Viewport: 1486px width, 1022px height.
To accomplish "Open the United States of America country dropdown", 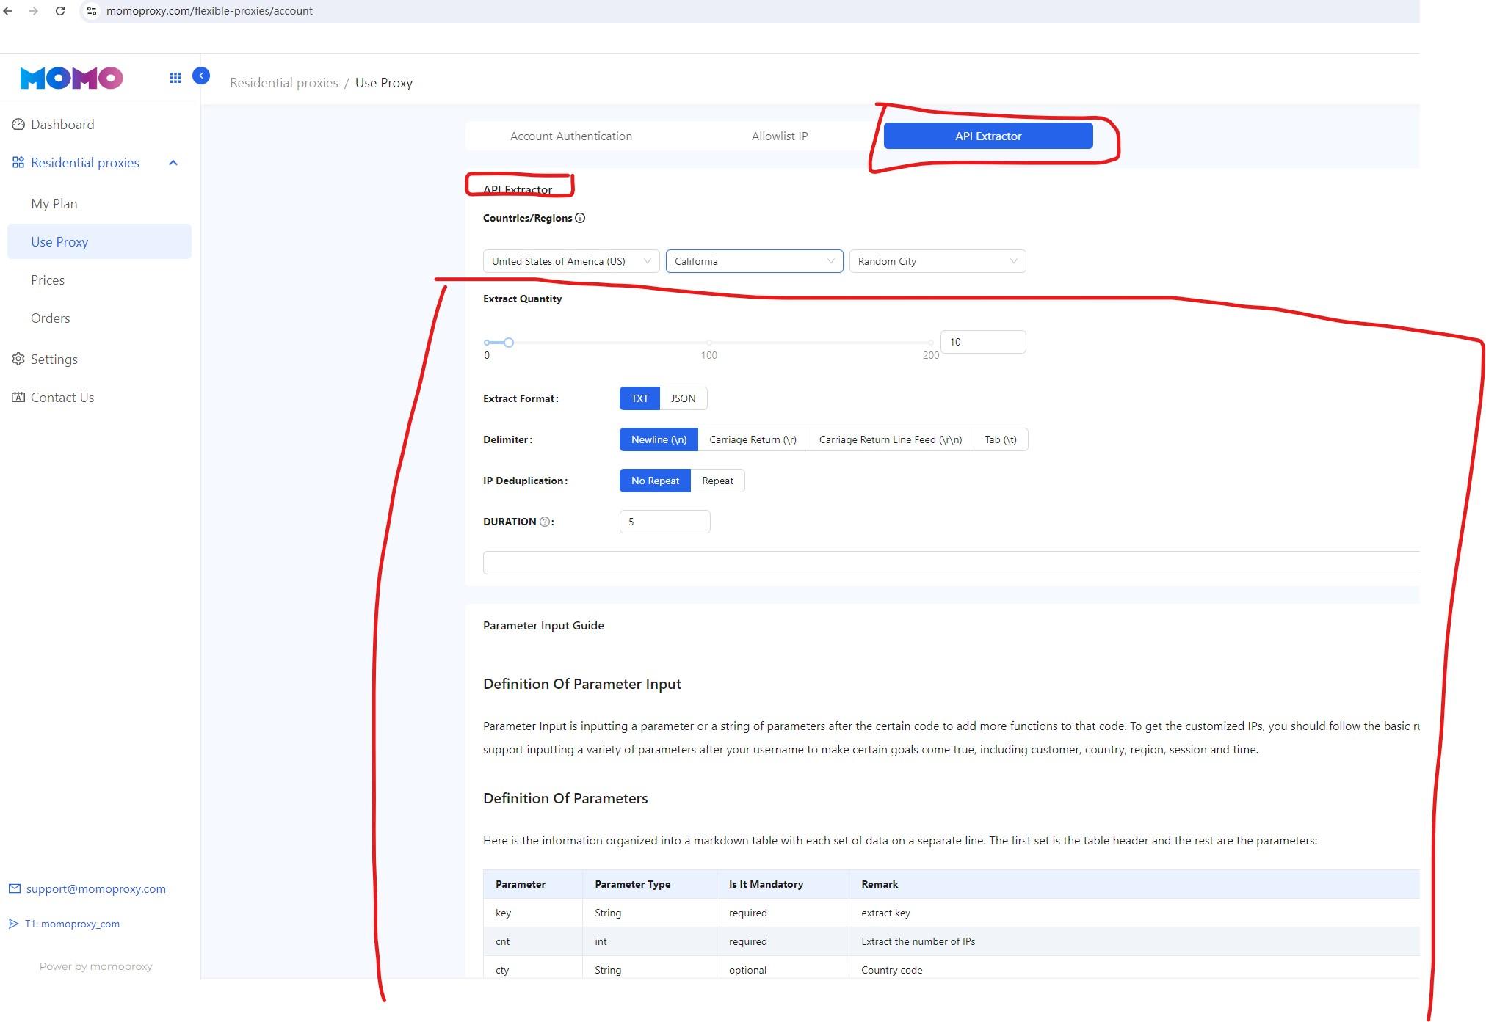I will pos(571,261).
